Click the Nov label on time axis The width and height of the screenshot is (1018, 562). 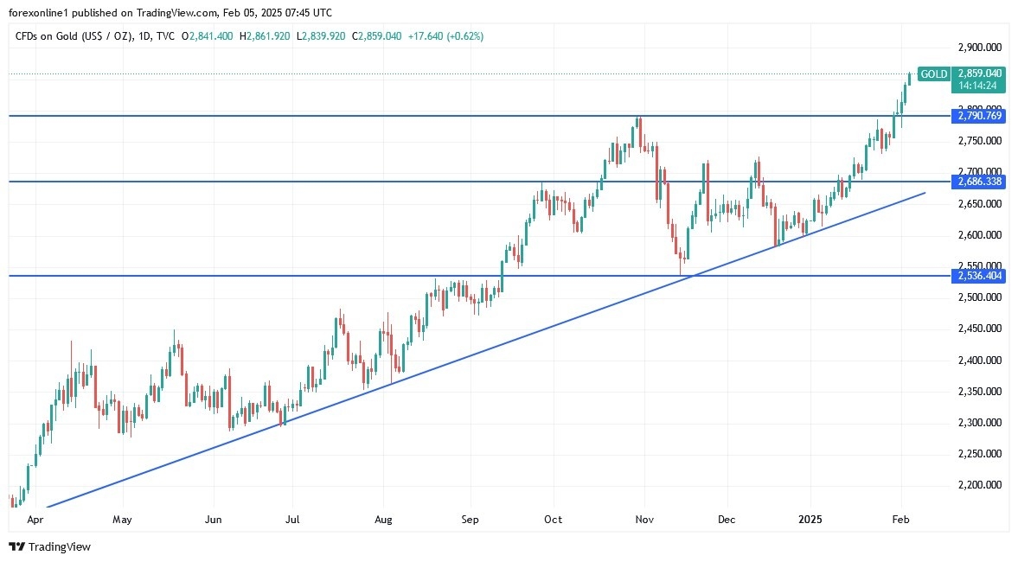pos(643,520)
